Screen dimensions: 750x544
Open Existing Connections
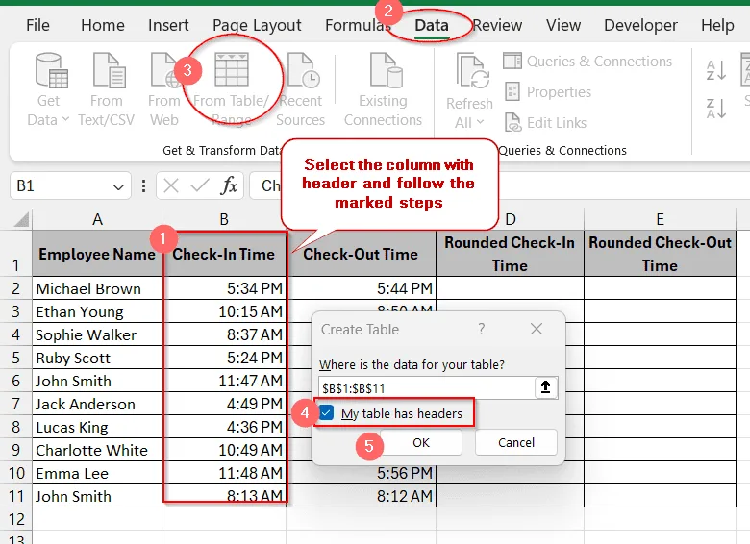(383, 89)
